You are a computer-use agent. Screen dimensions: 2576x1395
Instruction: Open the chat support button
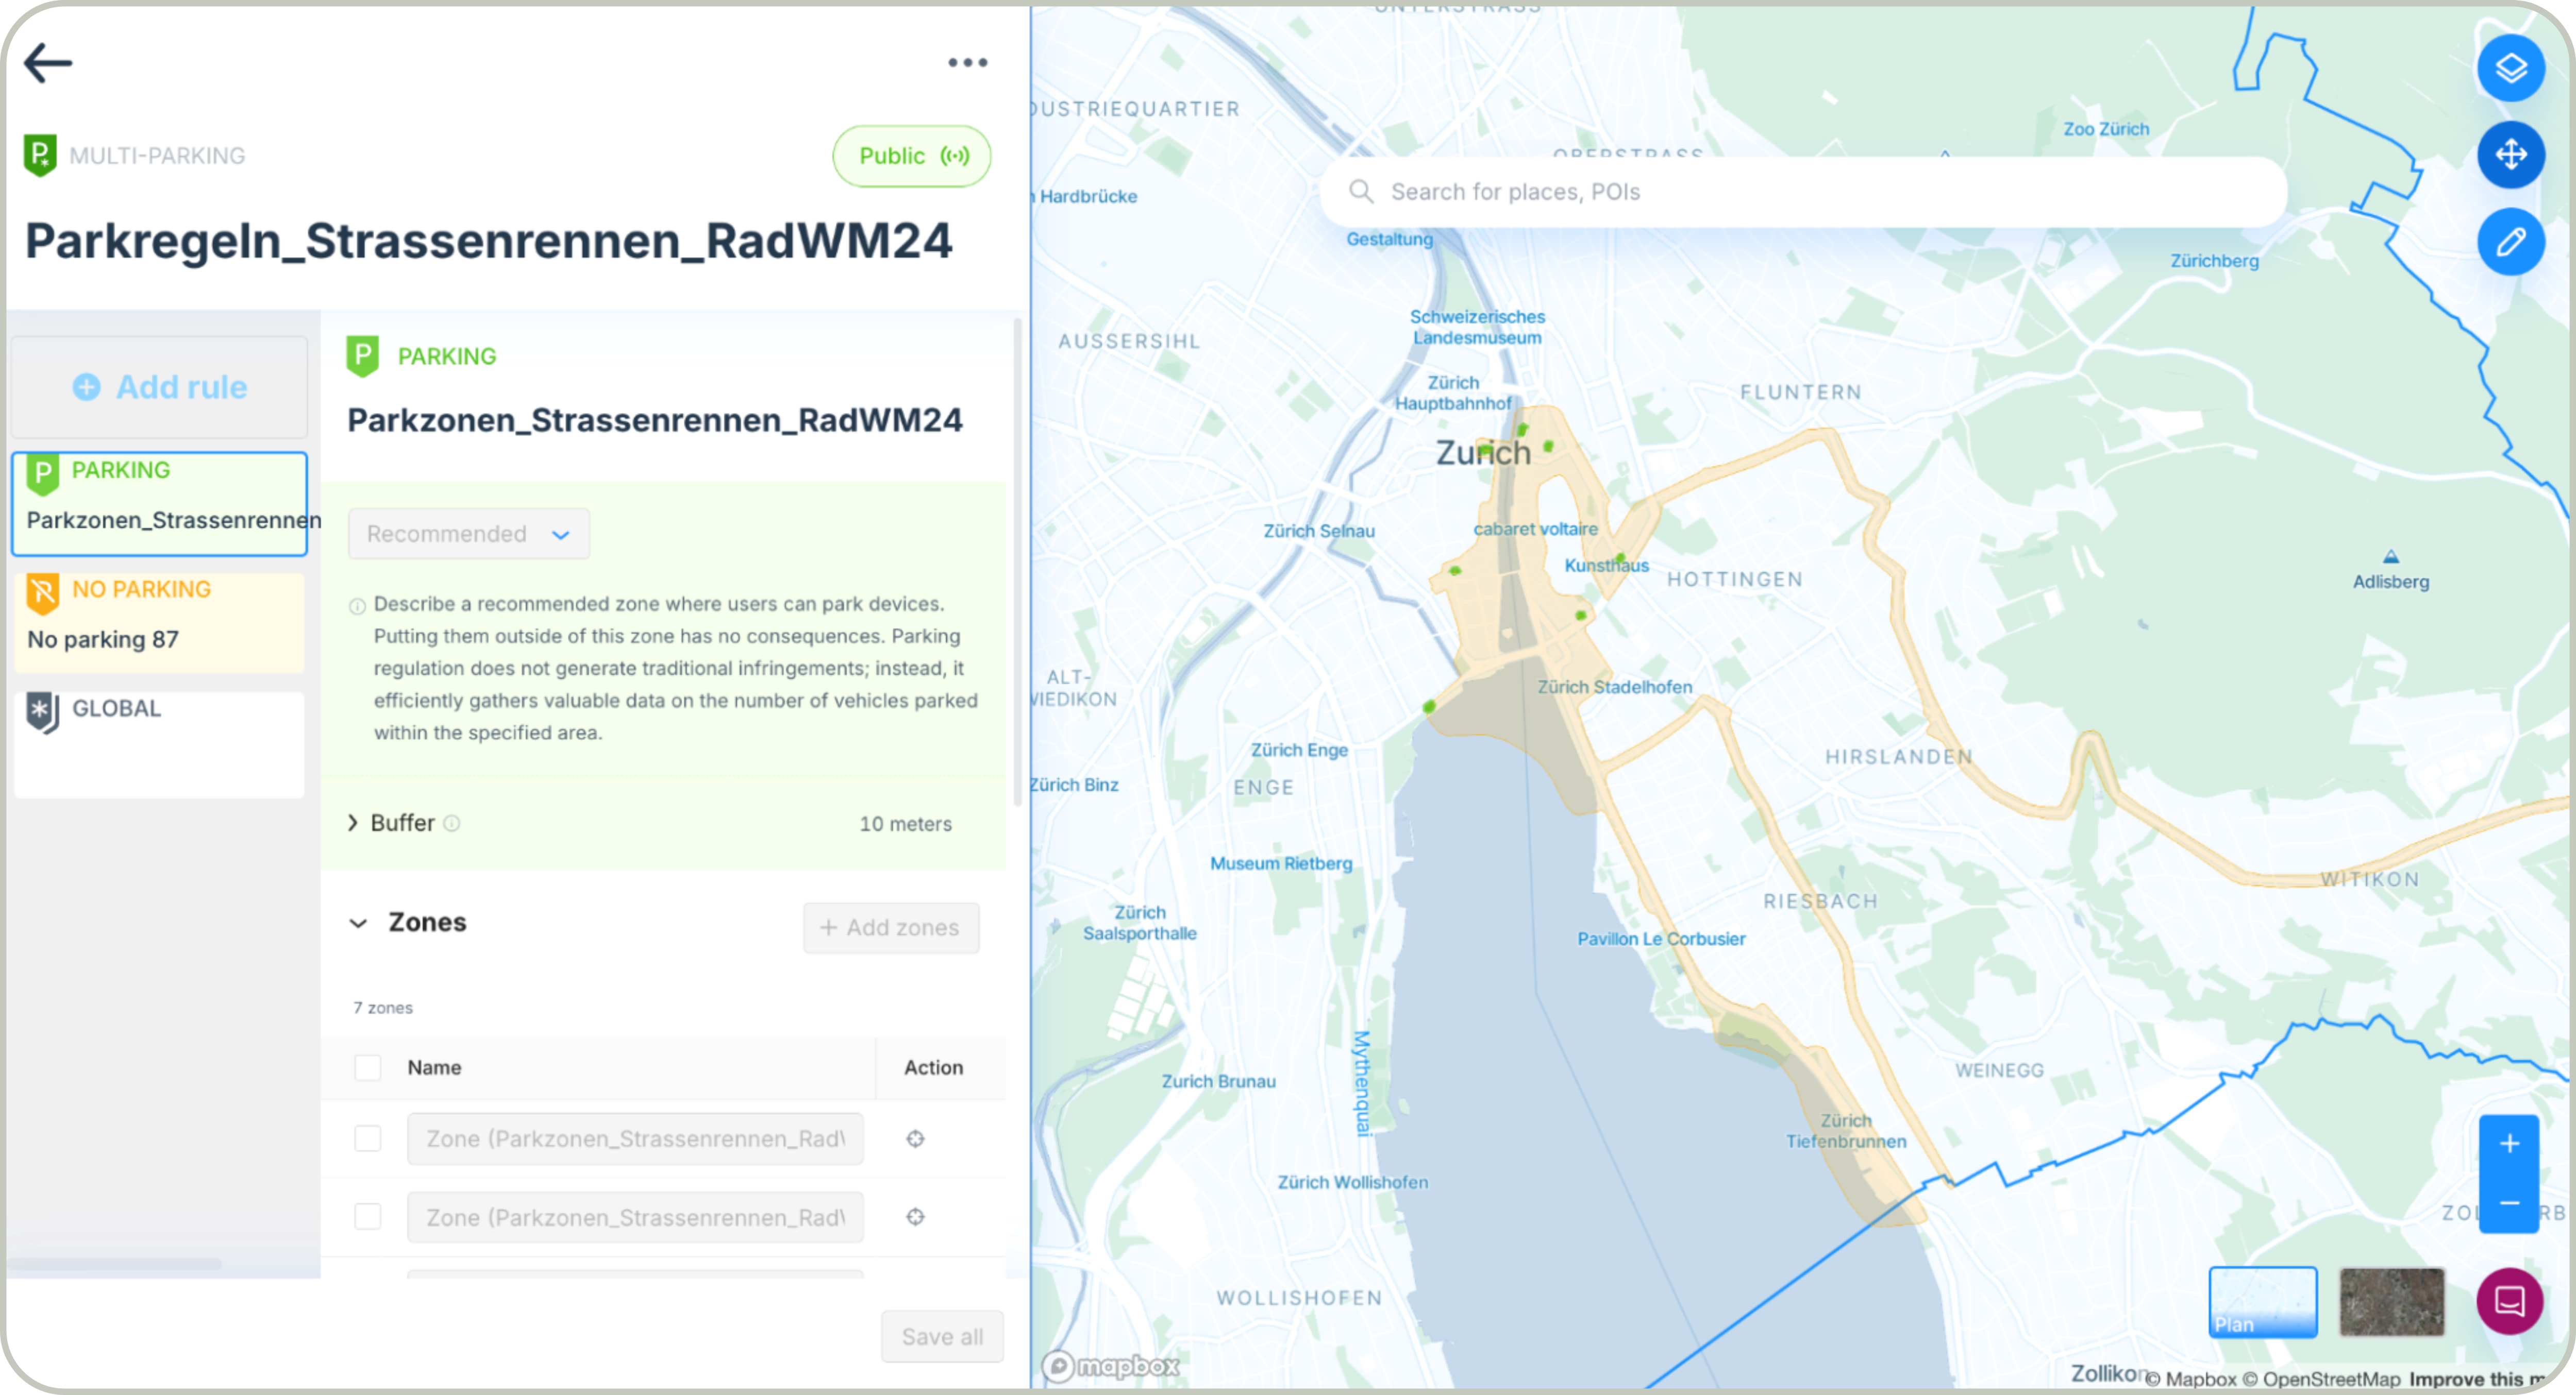(x=2509, y=1300)
